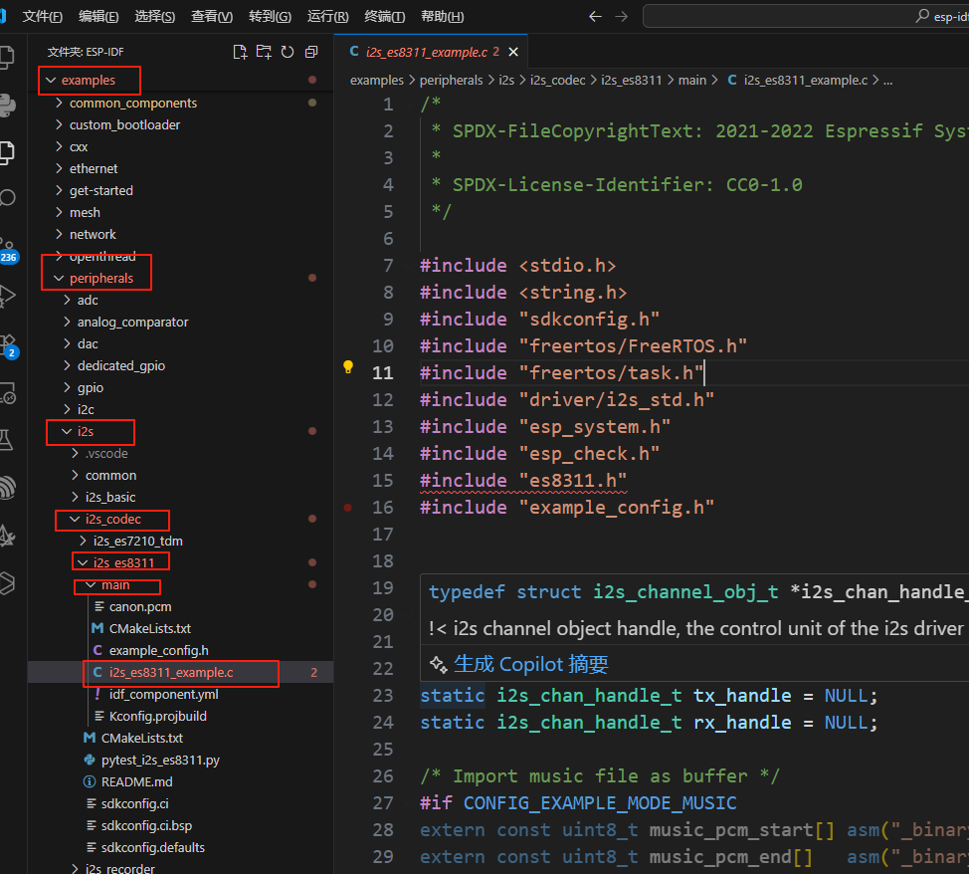This screenshot has height=874, width=969.
Task: Collapse all folders in explorer
Action: click(x=311, y=52)
